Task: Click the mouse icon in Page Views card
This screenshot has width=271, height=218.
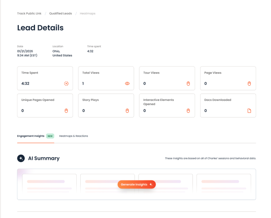Action: (x=249, y=83)
